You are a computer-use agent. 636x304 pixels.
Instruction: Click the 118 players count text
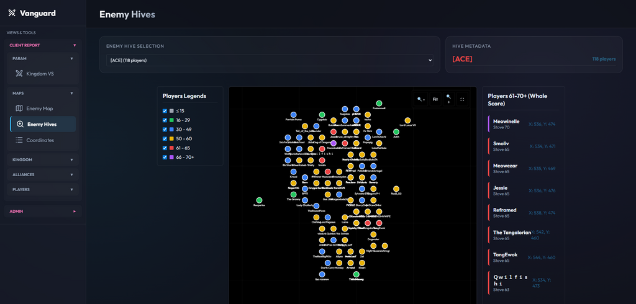coord(604,59)
